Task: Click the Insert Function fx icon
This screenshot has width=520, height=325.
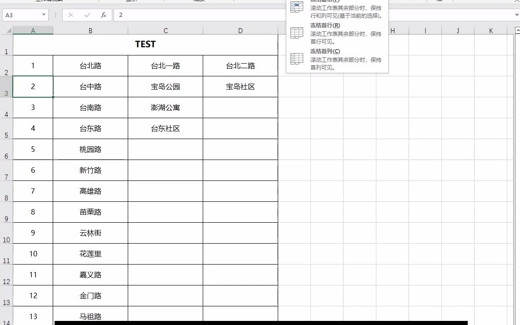Action: pyautogui.click(x=103, y=15)
